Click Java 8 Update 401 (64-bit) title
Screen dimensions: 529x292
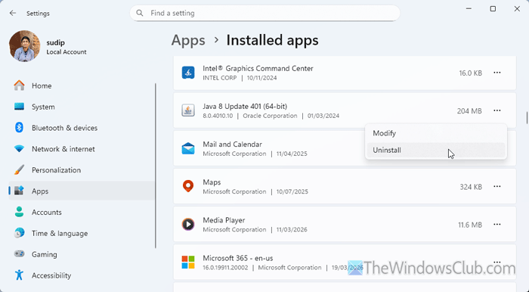pos(245,107)
